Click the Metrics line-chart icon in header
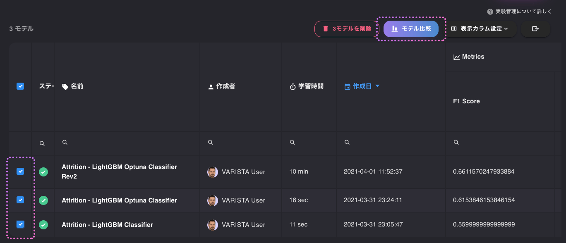This screenshot has height=243, width=566. [x=457, y=57]
